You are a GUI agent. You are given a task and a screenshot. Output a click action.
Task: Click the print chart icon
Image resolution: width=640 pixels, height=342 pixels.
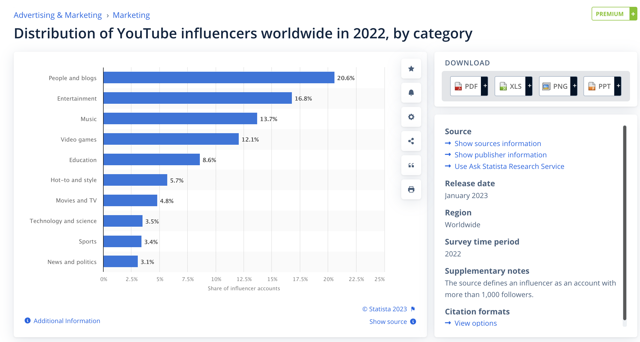pyautogui.click(x=411, y=189)
